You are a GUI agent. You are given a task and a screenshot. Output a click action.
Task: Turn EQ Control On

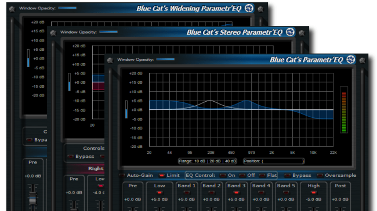(223, 176)
